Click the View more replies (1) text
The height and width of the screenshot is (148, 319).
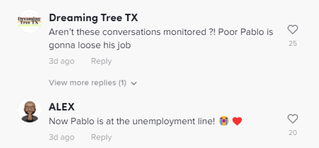(87, 83)
